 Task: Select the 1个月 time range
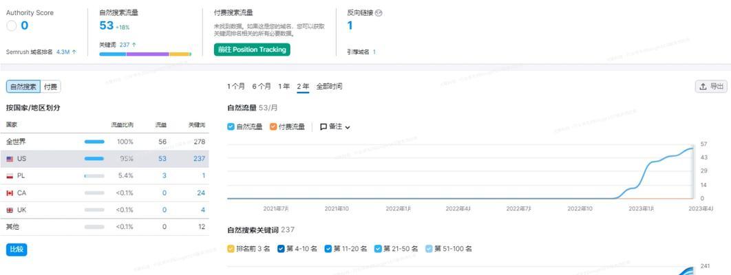pyautogui.click(x=236, y=87)
